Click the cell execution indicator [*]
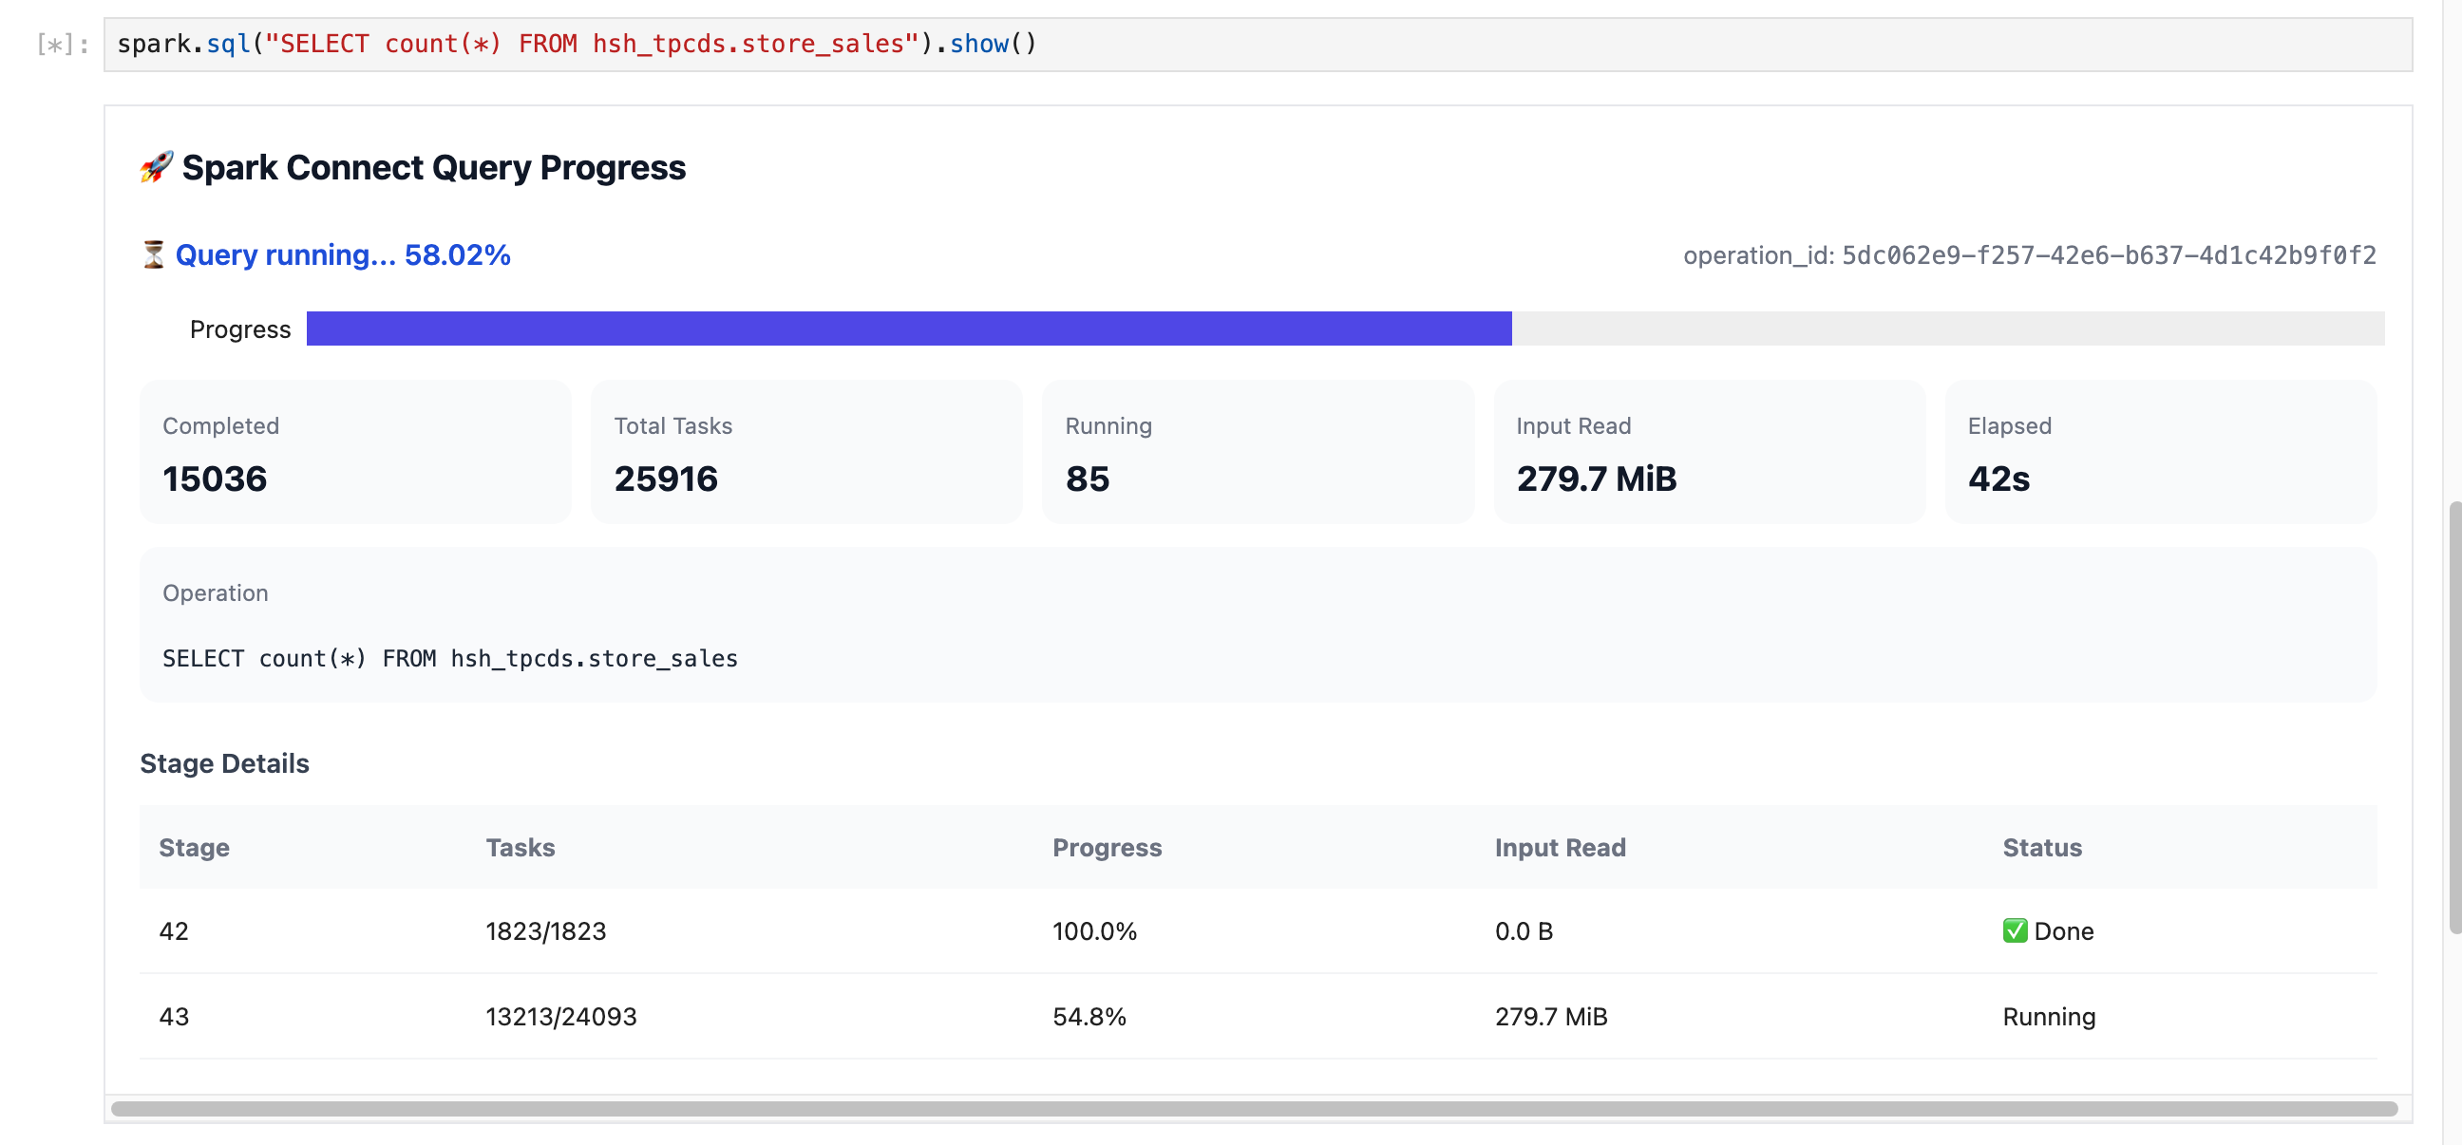The image size is (2462, 1145). pos(63,44)
